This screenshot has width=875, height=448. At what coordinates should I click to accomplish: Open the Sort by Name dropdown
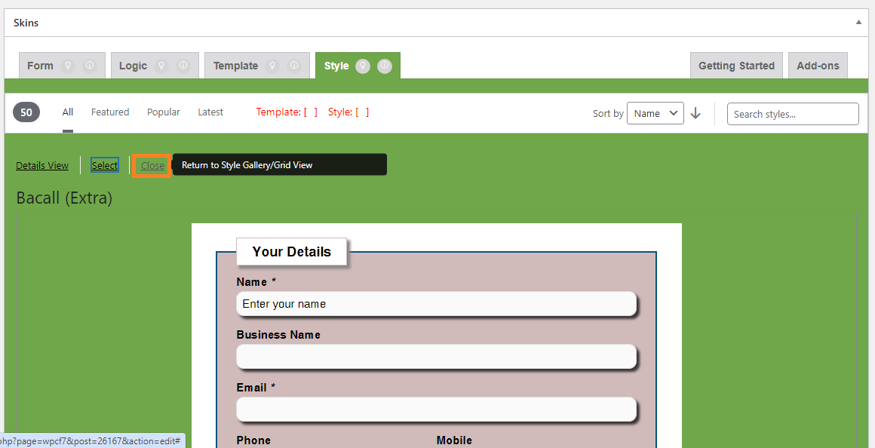pyautogui.click(x=655, y=114)
